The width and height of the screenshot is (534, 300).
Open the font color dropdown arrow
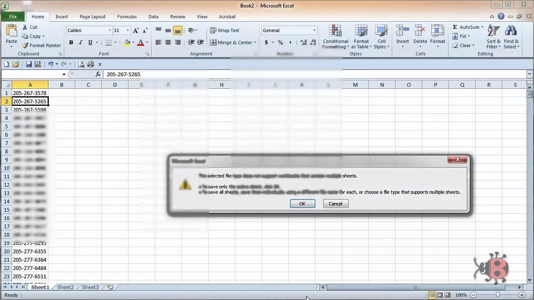(147, 42)
